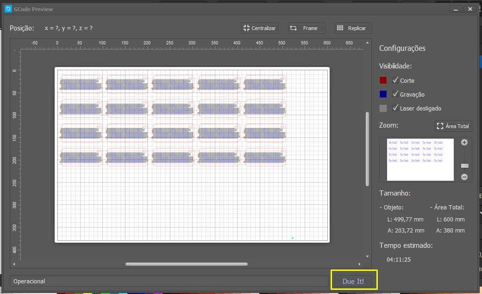482x294 pixels.
Task: Toggle the Corte visibility checkbox
Action: pyautogui.click(x=395, y=80)
